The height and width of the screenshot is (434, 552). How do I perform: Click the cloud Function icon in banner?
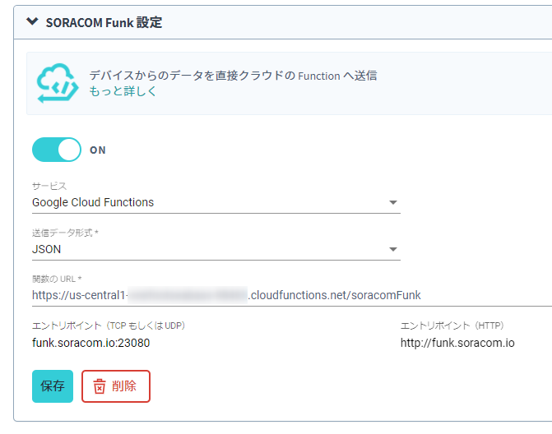[57, 82]
